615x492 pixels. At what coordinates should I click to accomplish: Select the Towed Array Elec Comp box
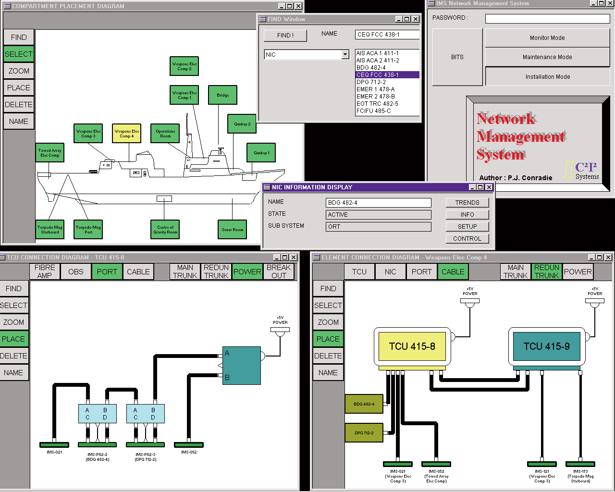tap(50, 153)
